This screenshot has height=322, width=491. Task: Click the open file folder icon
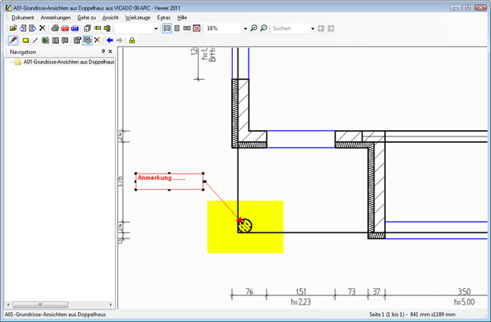click(13, 29)
